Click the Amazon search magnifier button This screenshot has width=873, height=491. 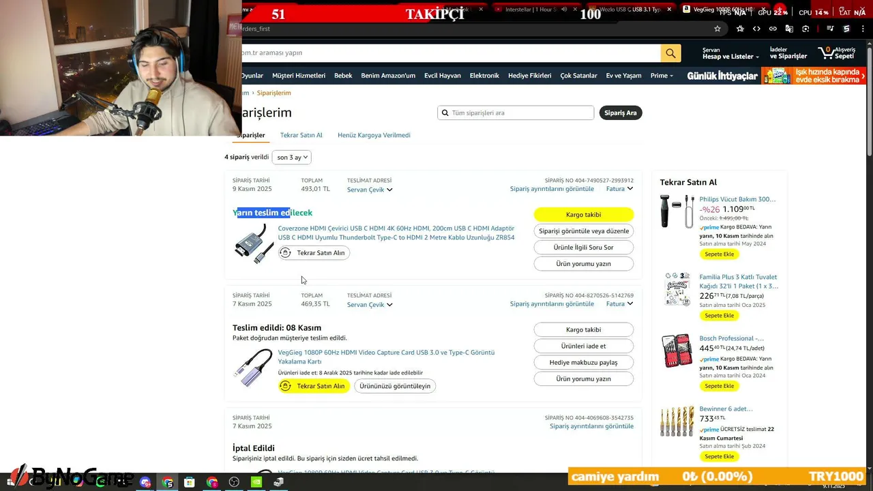[670, 53]
